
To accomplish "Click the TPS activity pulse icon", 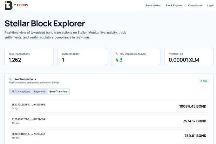I will [117, 54].
